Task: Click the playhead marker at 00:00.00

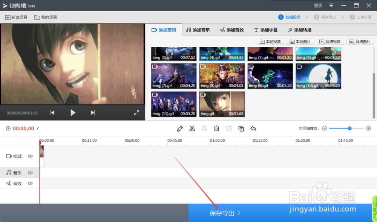Action: point(40,142)
